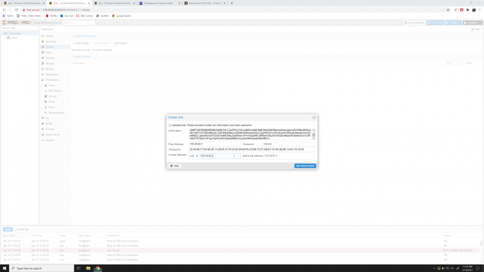This screenshot has width=484, height=272.
Task: Open the API Tokens page
Action: (x=55, y=91)
